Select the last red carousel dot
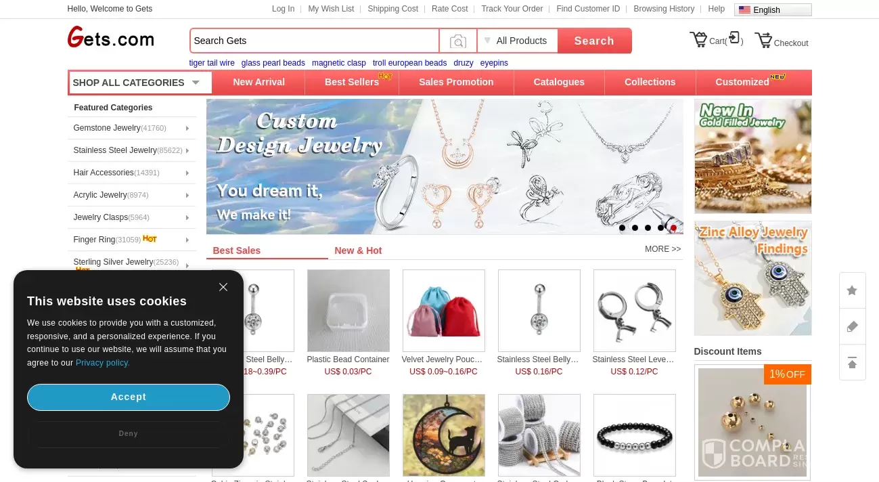 673,228
